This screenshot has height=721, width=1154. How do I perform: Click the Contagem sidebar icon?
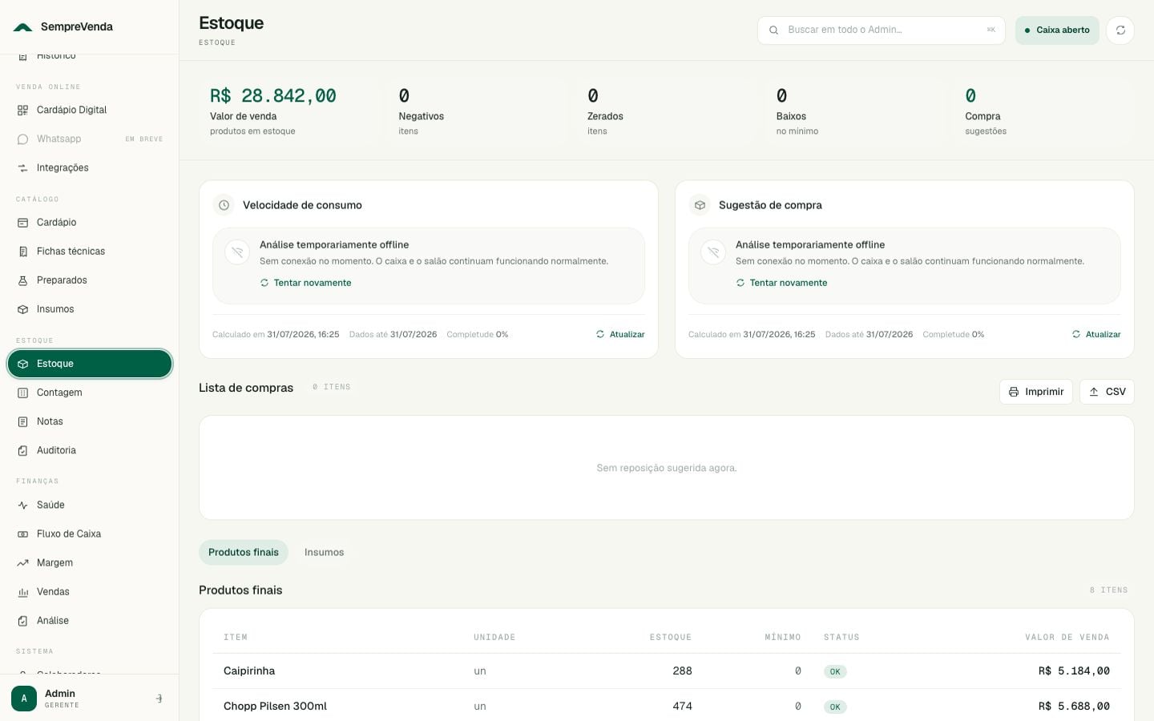click(x=22, y=393)
